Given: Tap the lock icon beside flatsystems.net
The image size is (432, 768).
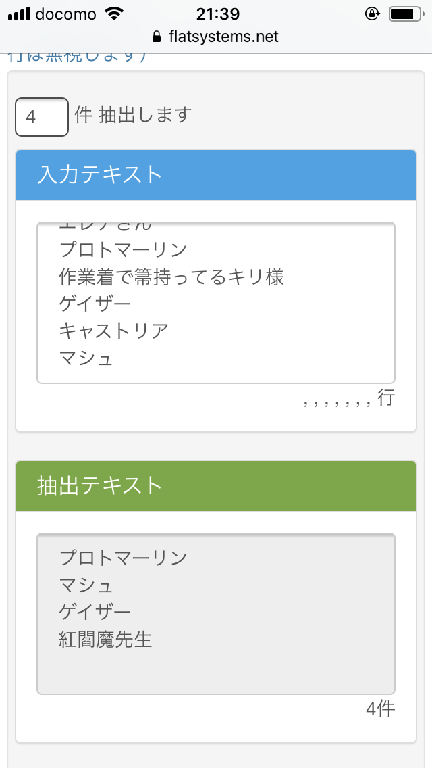Looking at the screenshot, I should 157,37.
